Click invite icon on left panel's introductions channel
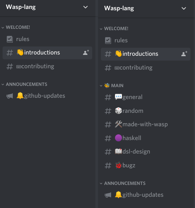The height and width of the screenshot is (208, 195). (86, 53)
